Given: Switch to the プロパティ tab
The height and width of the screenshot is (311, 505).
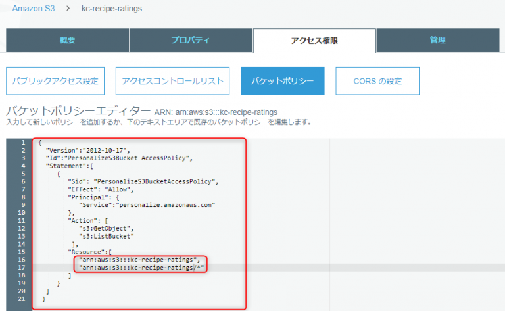Looking at the screenshot, I should click(191, 40).
